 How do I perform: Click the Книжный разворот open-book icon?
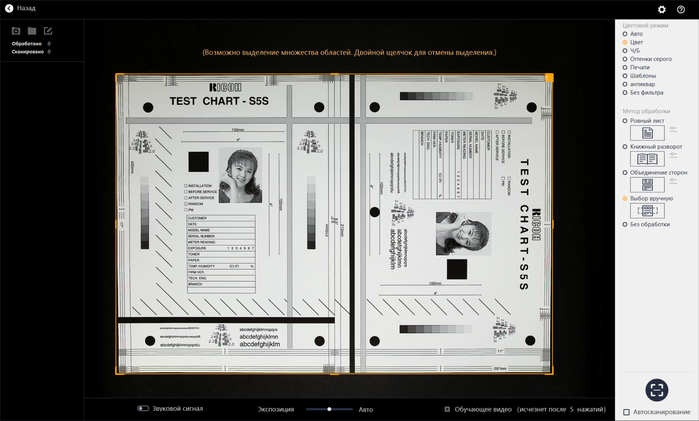point(647,159)
